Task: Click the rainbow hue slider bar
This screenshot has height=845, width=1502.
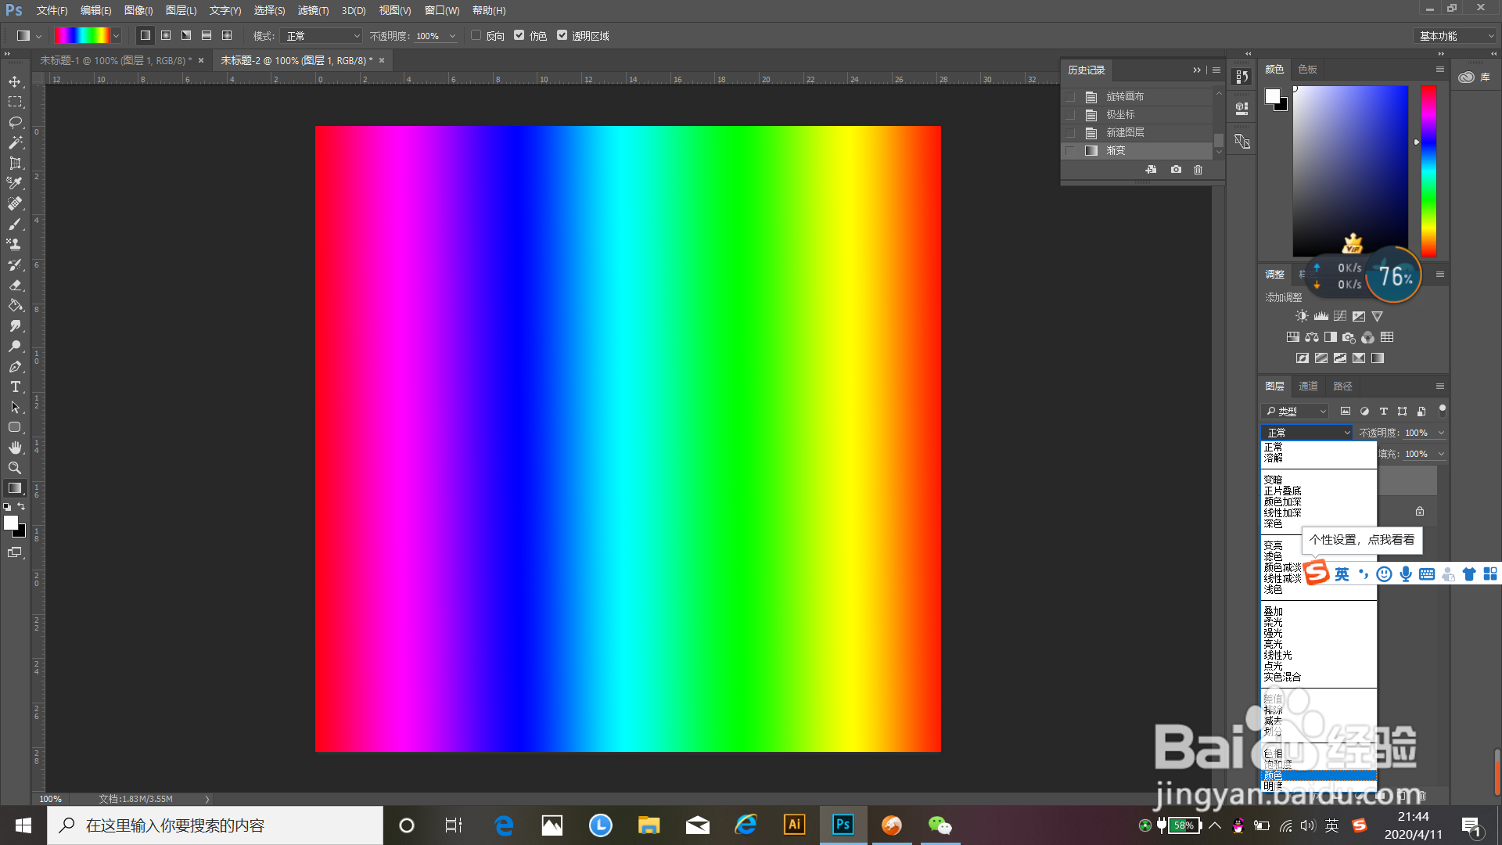Action: click(x=1428, y=171)
